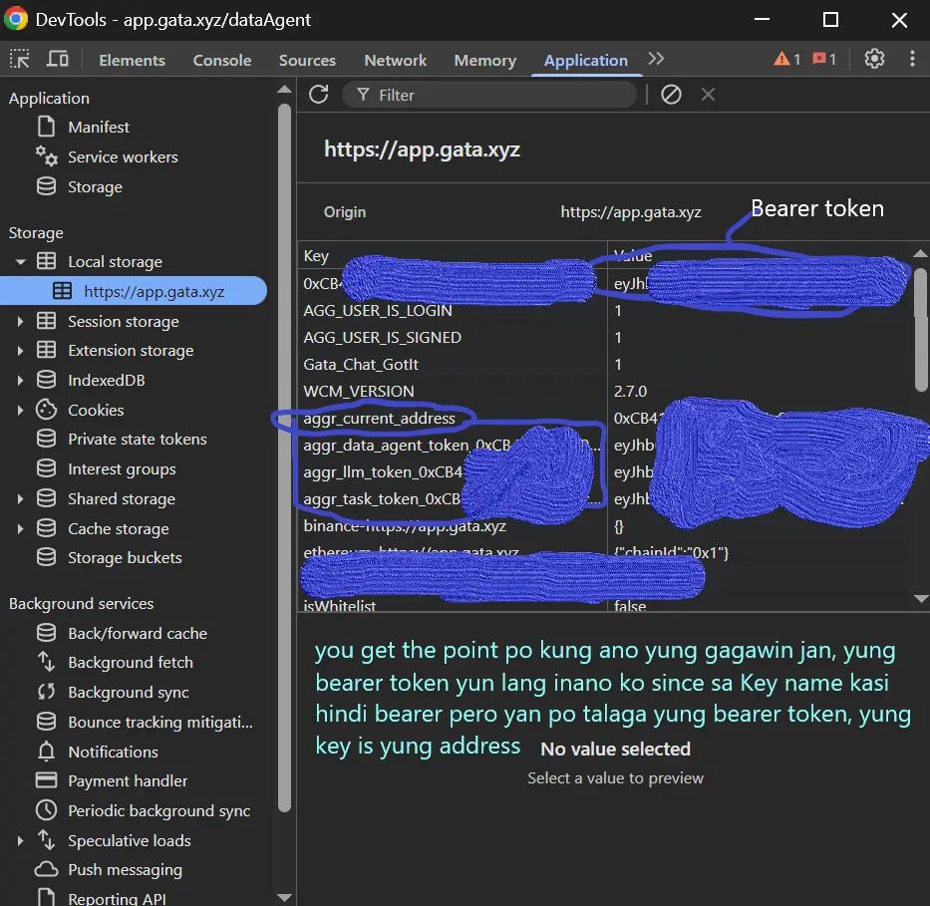Expand the Session storage node
This screenshot has width=930, height=906.
point(20,321)
